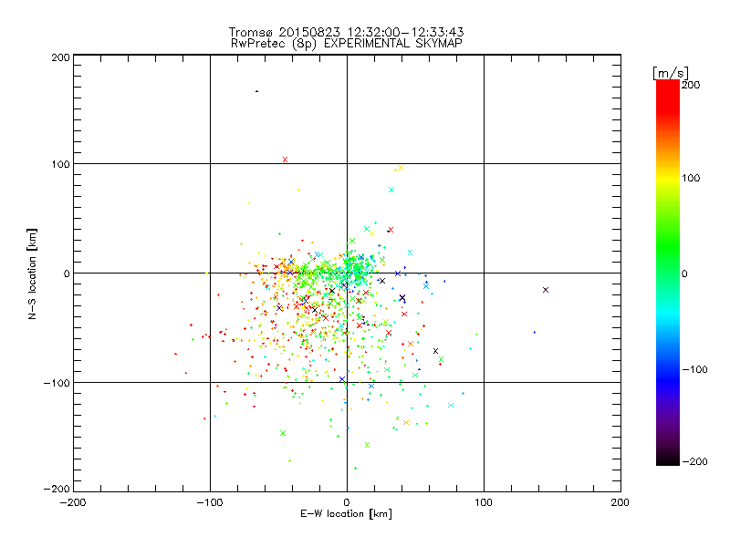Click the isolated black X marker far east
The height and width of the screenshot is (547, 730).
pos(546,290)
